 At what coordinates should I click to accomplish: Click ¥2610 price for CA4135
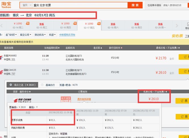pos(161,73)
